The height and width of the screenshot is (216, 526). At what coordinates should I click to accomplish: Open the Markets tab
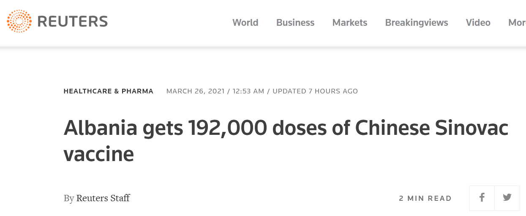pyautogui.click(x=350, y=22)
